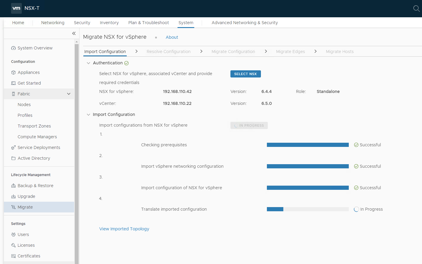Click the Migrate icon in sidebar
Image resolution: width=422 pixels, height=264 pixels.
point(13,207)
